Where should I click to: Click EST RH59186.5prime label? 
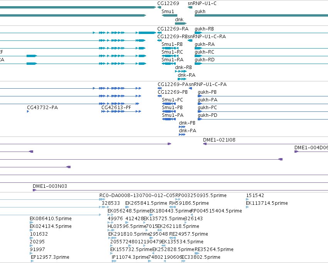(189, 203)
